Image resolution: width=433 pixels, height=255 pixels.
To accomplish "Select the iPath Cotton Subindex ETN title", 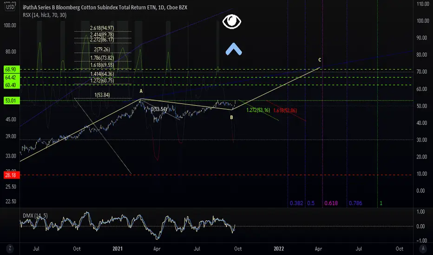I will pyautogui.click(x=105, y=7).
